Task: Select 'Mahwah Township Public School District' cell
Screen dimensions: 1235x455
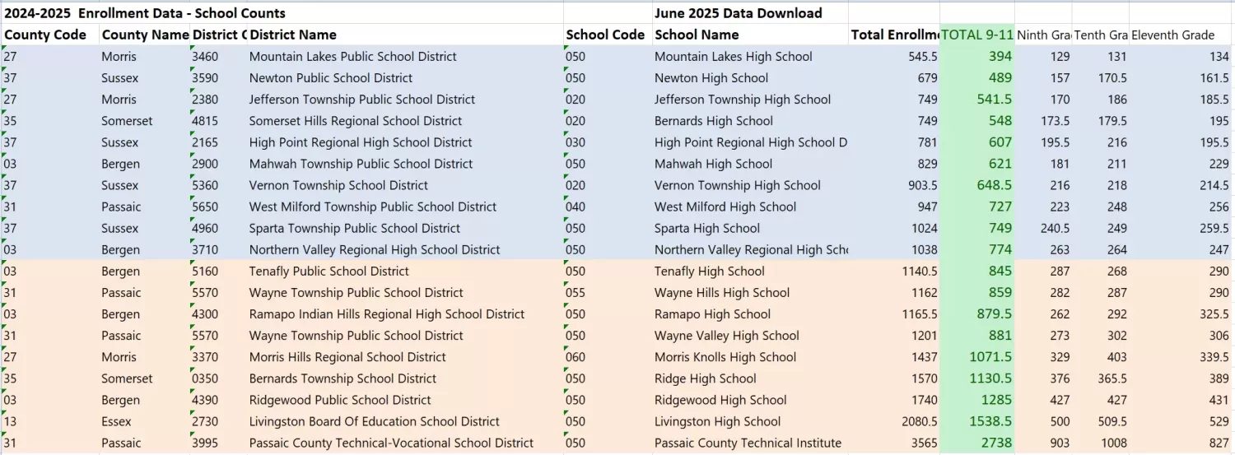Action: 404,164
